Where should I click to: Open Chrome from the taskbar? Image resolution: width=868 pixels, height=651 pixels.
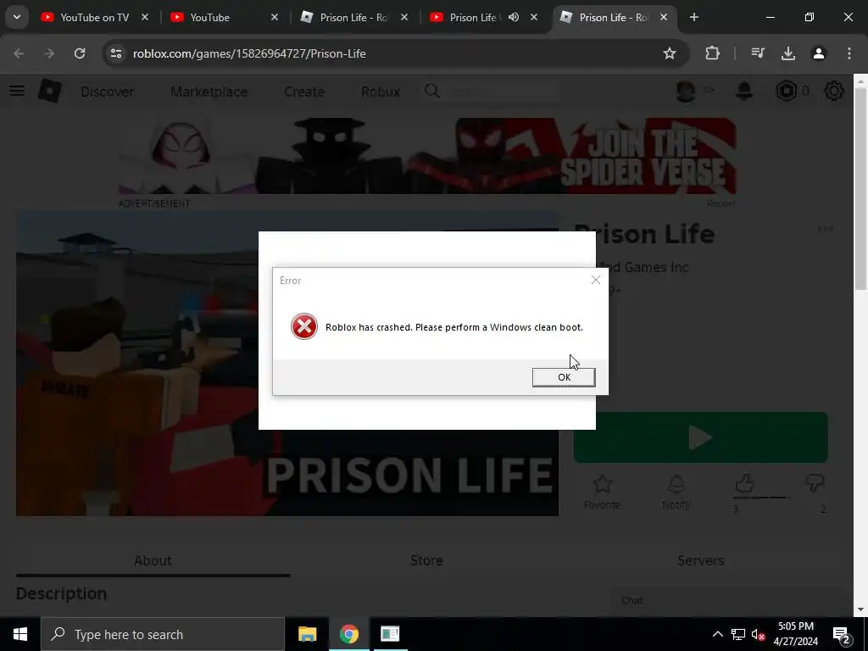pos(348,634)
